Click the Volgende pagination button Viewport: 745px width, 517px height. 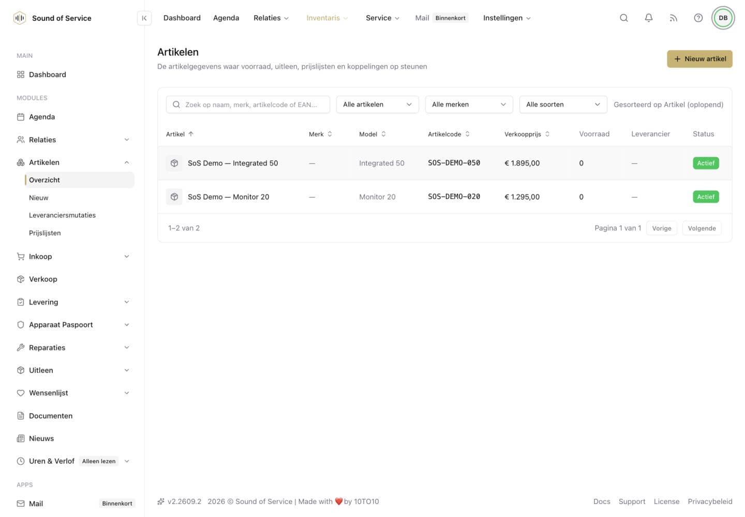702,228
